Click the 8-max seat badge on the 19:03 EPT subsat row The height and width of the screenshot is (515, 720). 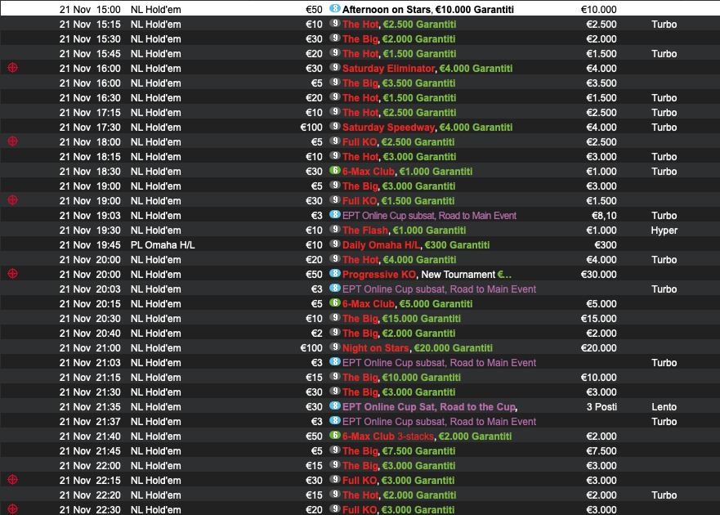click(335, 214)
